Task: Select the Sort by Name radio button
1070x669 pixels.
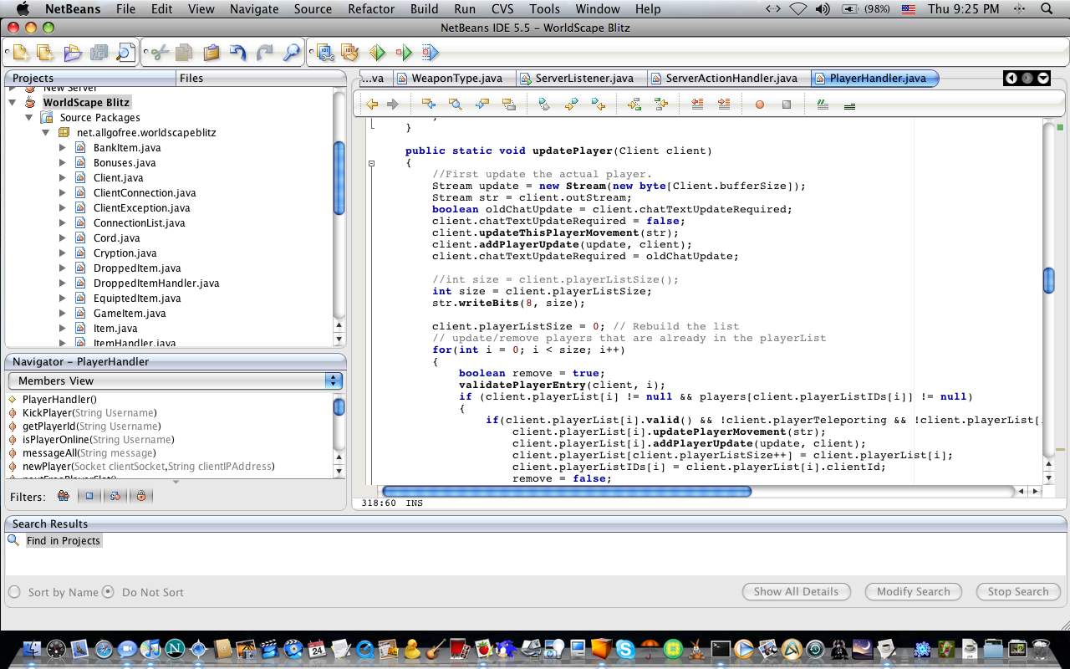Action: point(14,592)
